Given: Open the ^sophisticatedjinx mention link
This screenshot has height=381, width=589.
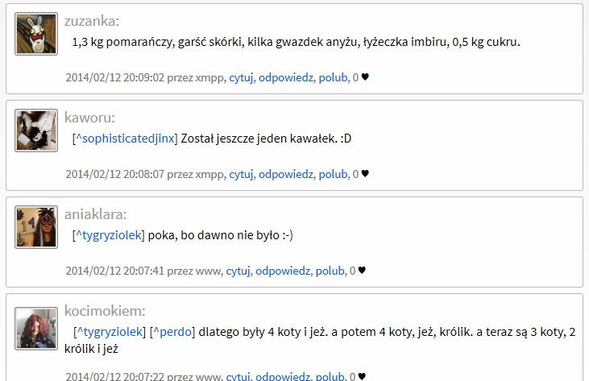Looking at the screenshot, I should 126,139.
